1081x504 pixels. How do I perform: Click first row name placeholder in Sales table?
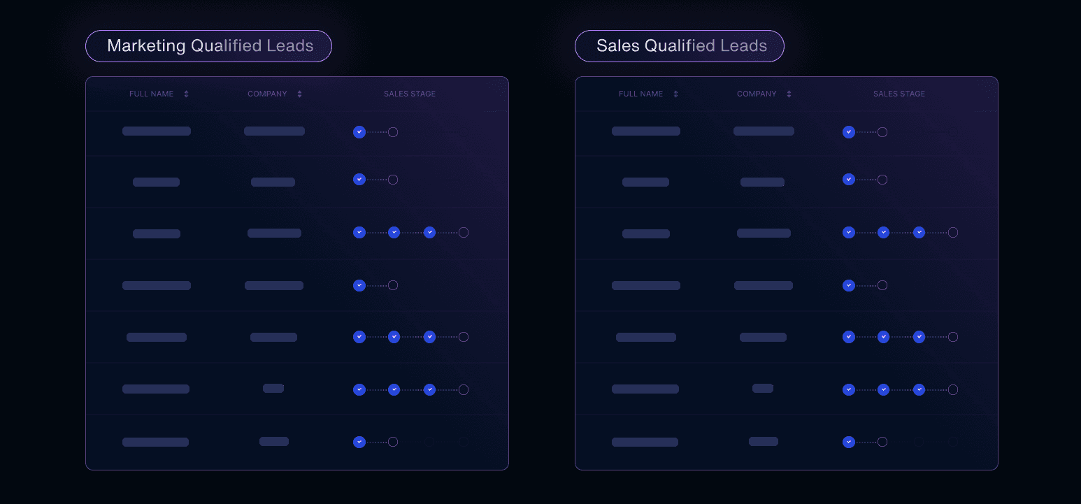[x=646, y=131]
